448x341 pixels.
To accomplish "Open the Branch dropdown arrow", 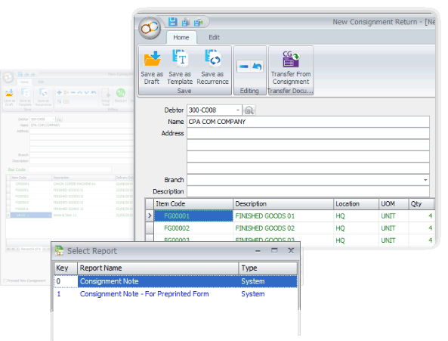I will click(x=425, y=180).
